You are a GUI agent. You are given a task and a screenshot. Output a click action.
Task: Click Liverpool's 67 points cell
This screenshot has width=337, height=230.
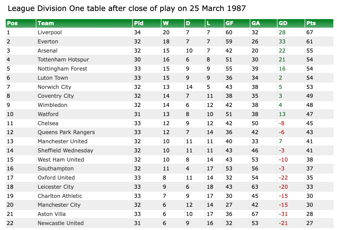[x=310, y=32]
